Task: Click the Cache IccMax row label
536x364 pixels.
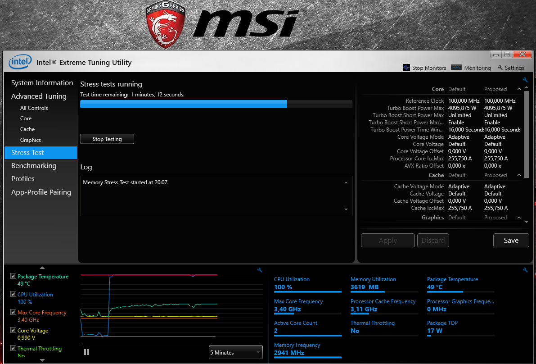Action: 428,208
